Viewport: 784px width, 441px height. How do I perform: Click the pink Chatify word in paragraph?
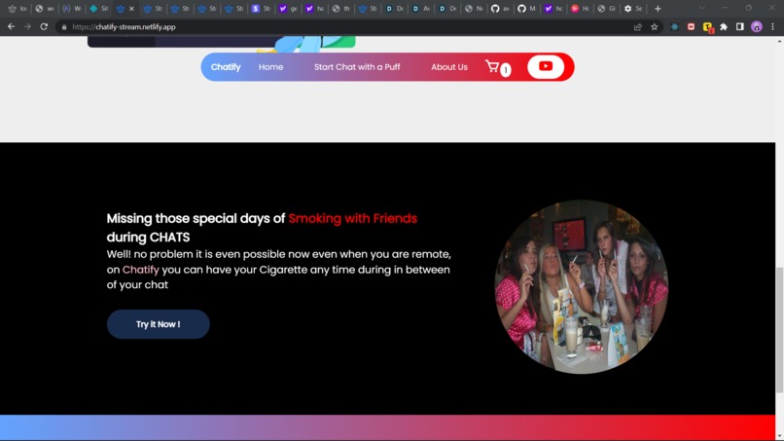pos(140,270)
